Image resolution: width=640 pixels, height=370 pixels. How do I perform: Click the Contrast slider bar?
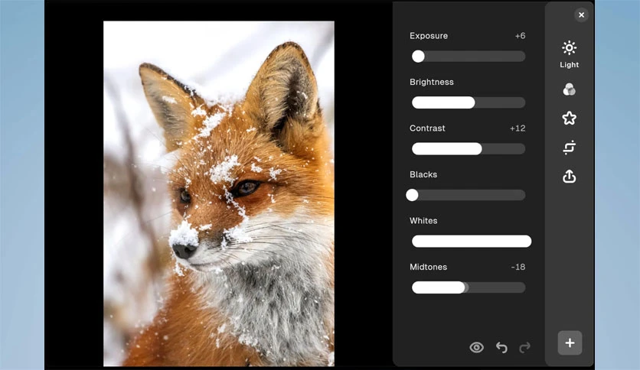tap(469, 149)
